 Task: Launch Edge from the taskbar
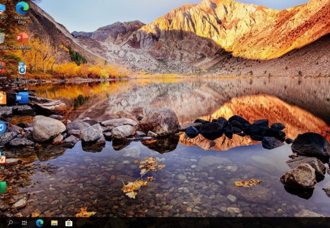pos(39,223)
